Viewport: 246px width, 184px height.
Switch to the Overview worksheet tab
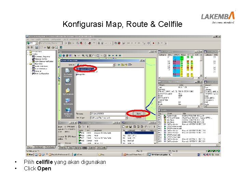[63, 148]
